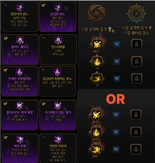The width and height of the screenshot is (155, 163).
Task: Click the first locked slot in the top set
Action: click(137, 44)
